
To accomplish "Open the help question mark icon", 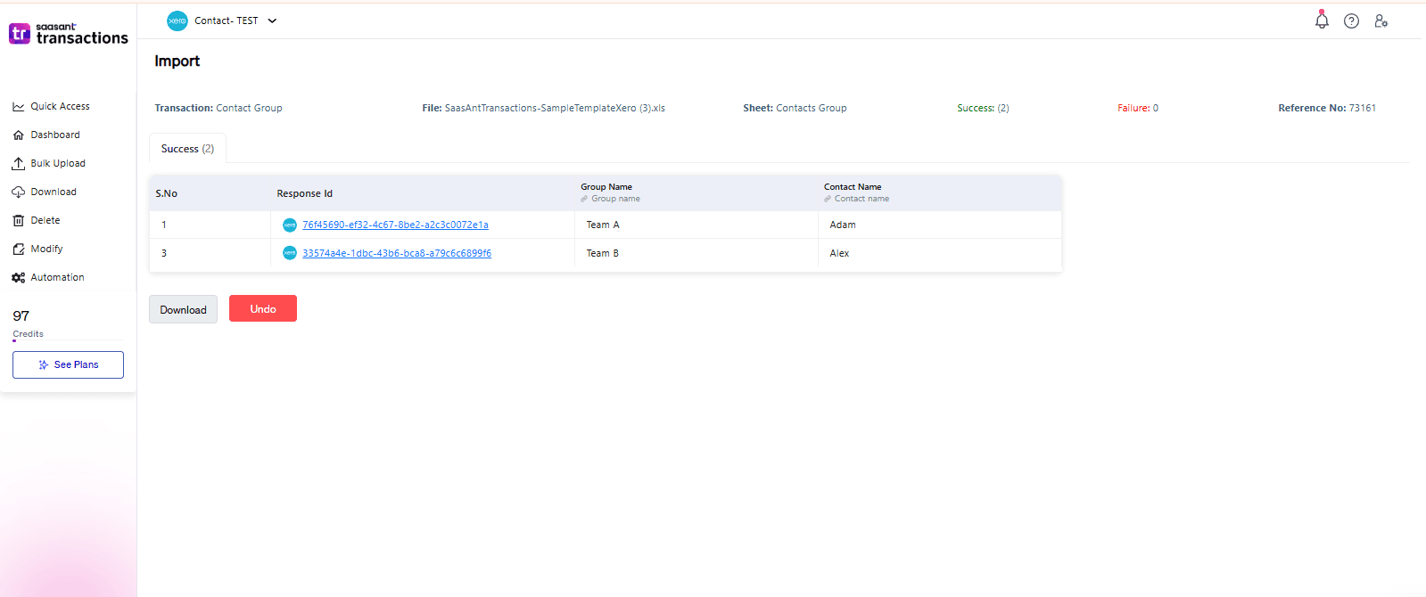I will (1351, 21).
